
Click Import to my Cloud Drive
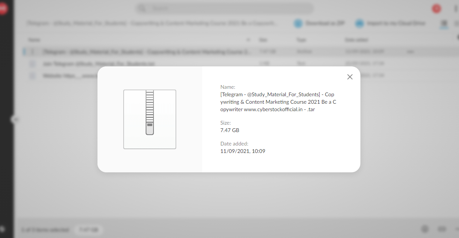pyautogui.click(x=390, y=23)
